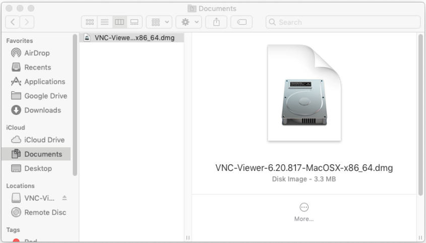
Task: Click the Documents window title icon
Action: point(192,9)
